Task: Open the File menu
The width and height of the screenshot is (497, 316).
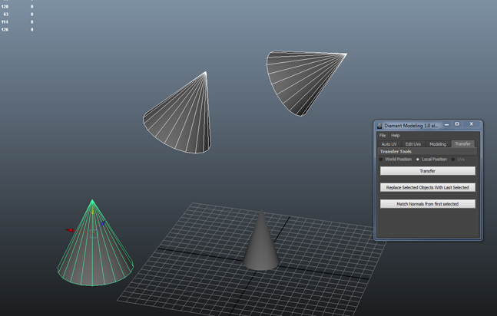Action: pos(383,136)
